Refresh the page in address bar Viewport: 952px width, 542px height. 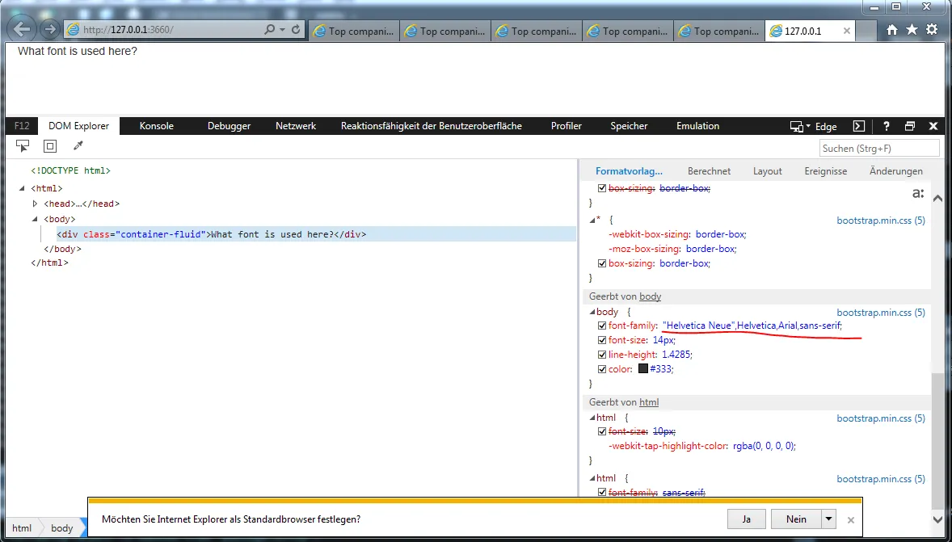pyautogui.click(x=296, y=29)
